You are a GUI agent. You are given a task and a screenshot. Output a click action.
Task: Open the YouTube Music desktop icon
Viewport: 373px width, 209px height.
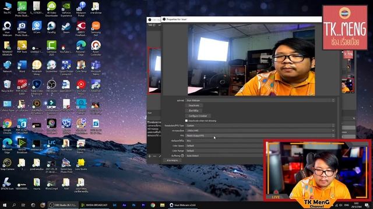81,87
